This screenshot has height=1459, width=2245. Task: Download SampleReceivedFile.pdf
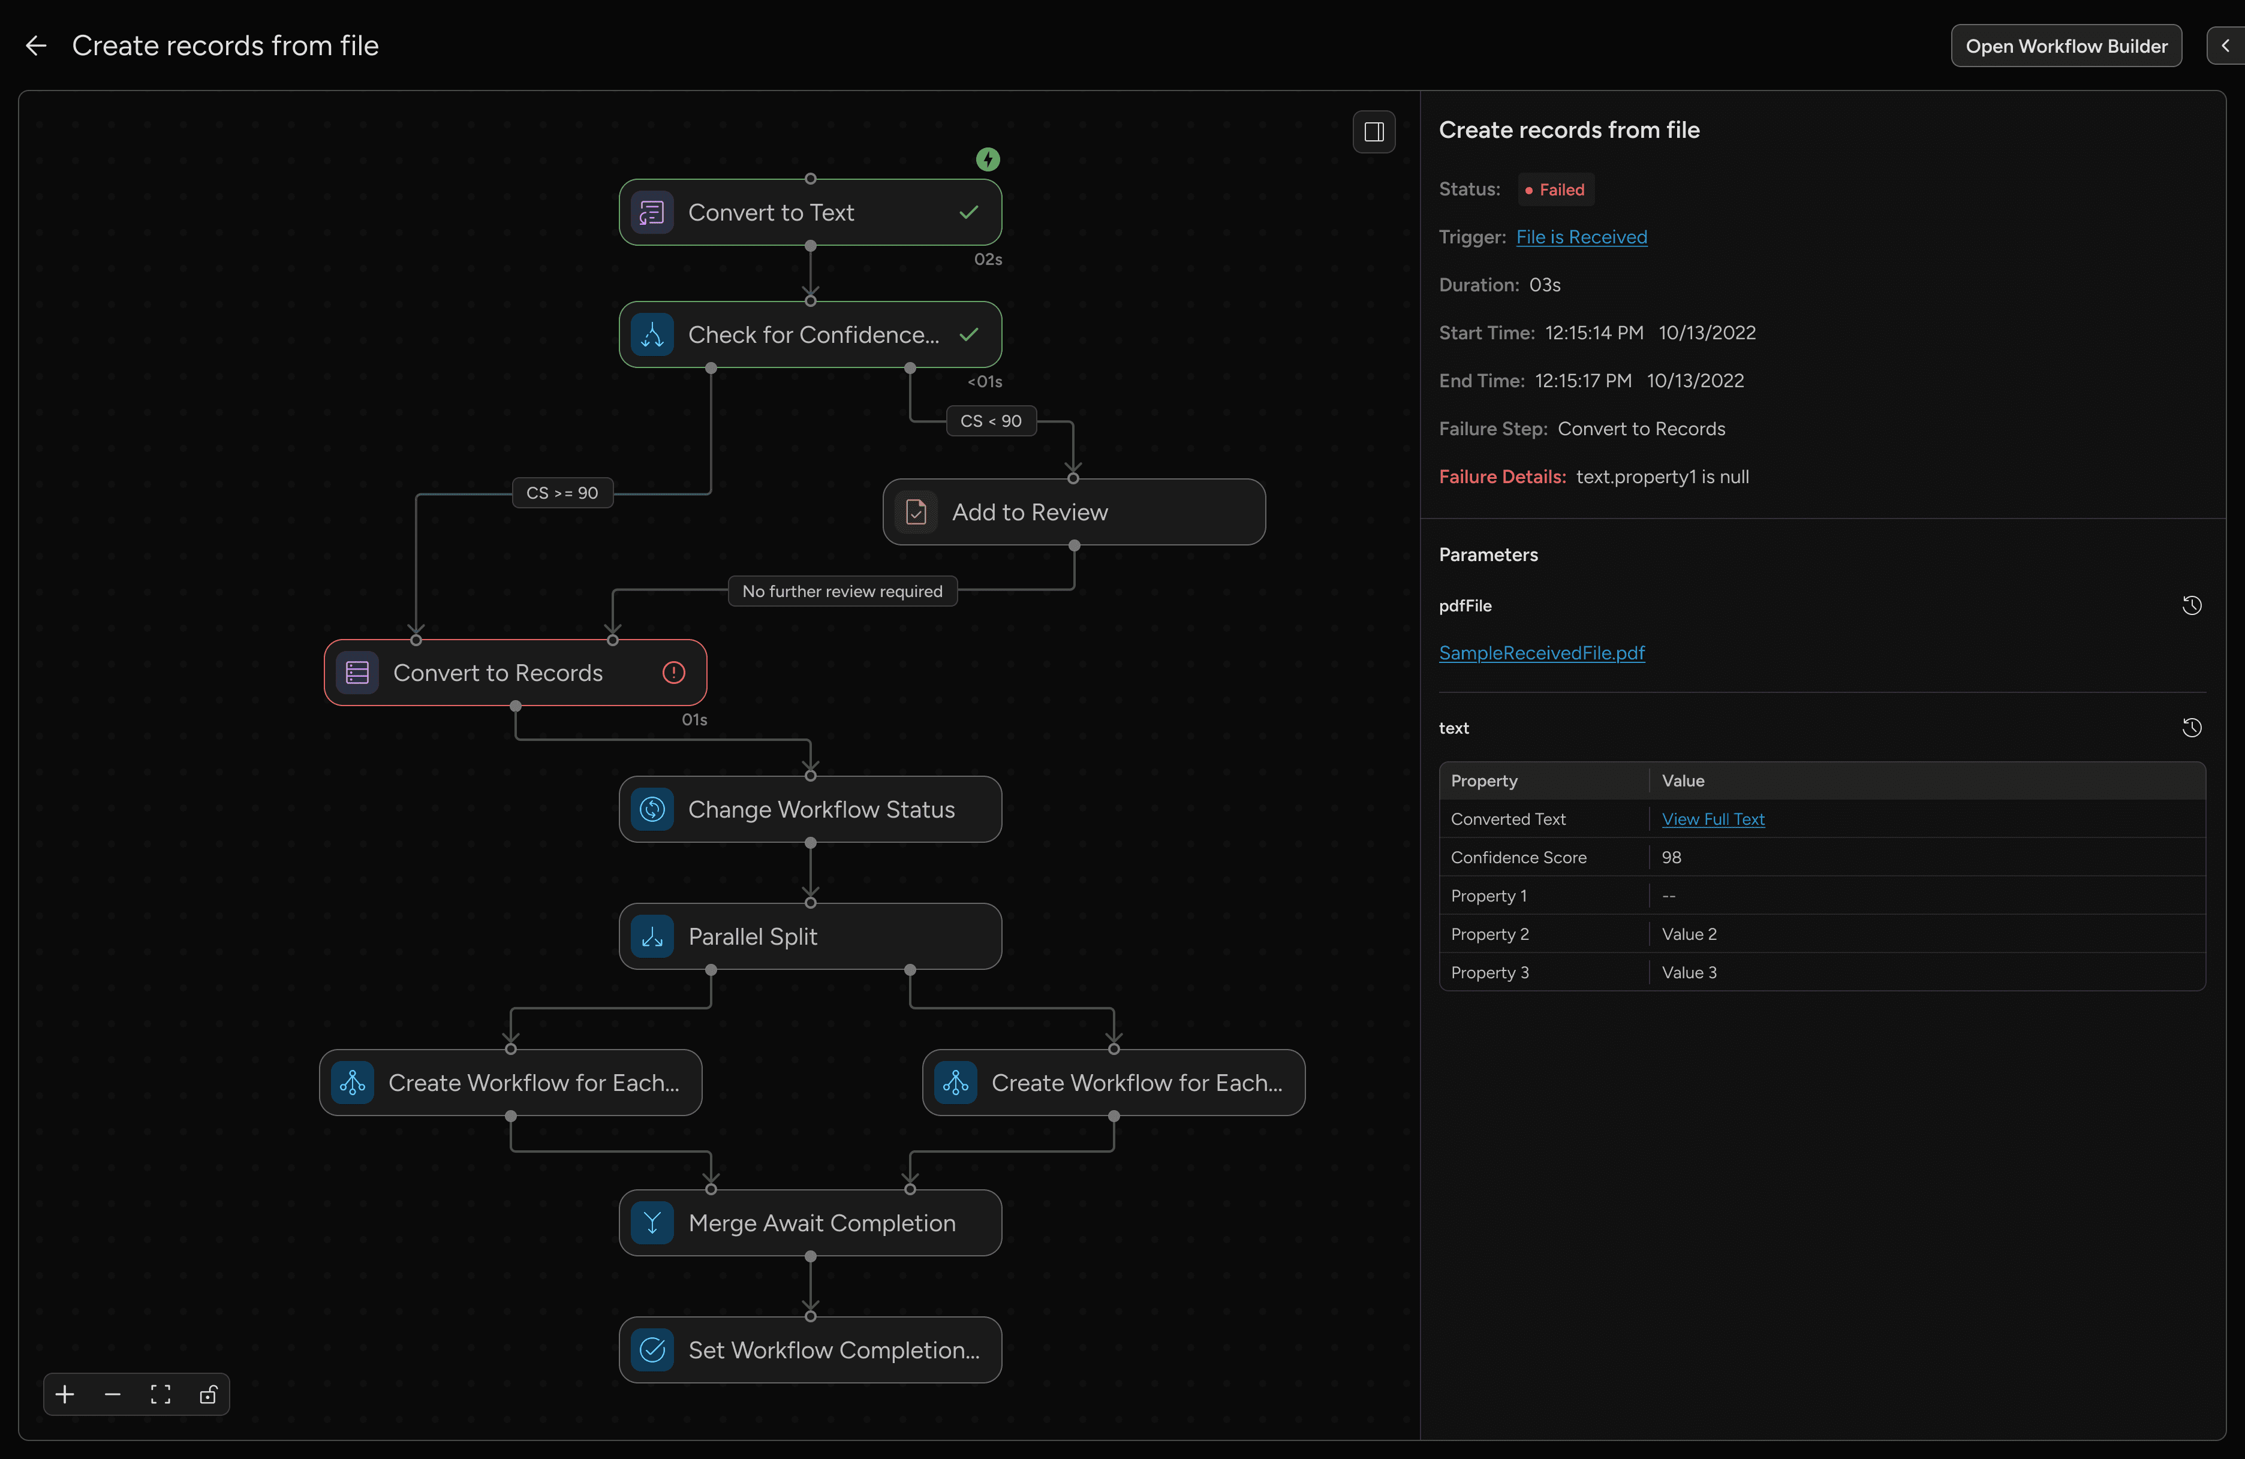pos(1541,653)
